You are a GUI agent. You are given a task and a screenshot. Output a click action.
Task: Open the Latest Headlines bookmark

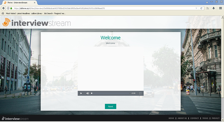click(23, 13)
